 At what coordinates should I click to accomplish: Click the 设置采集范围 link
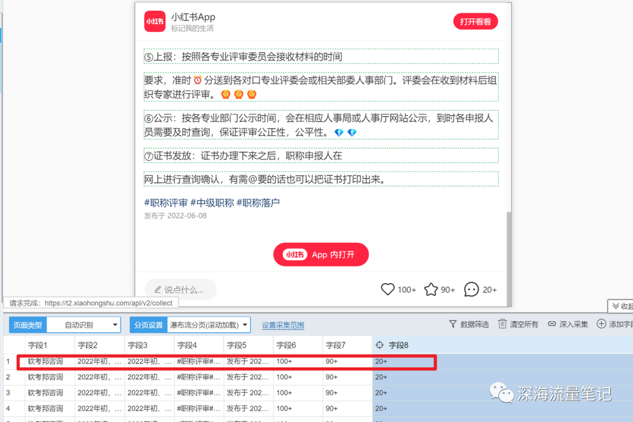(283, 325)
